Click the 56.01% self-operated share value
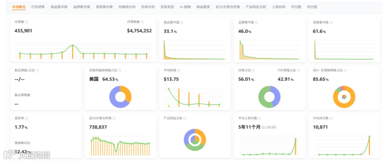 point(246,79)
